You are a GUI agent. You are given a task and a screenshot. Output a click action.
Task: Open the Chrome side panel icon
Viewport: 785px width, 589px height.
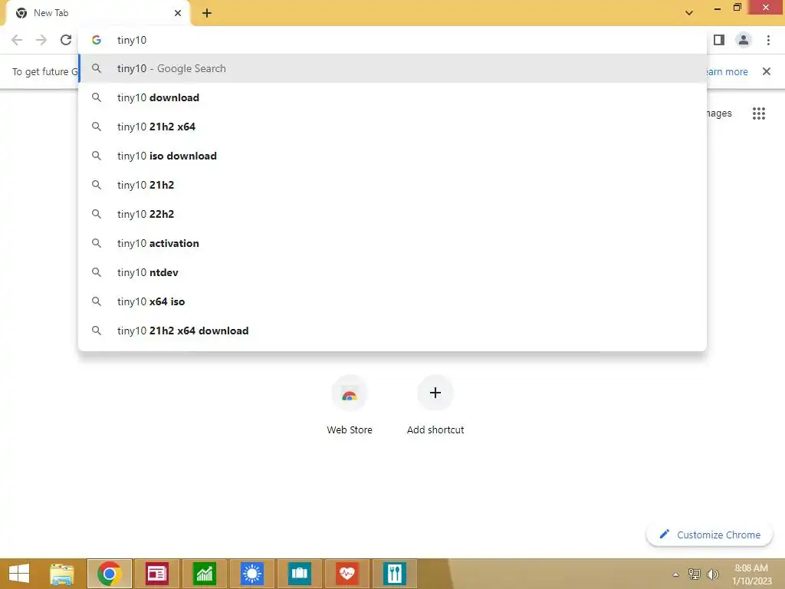tap(719, 40)
